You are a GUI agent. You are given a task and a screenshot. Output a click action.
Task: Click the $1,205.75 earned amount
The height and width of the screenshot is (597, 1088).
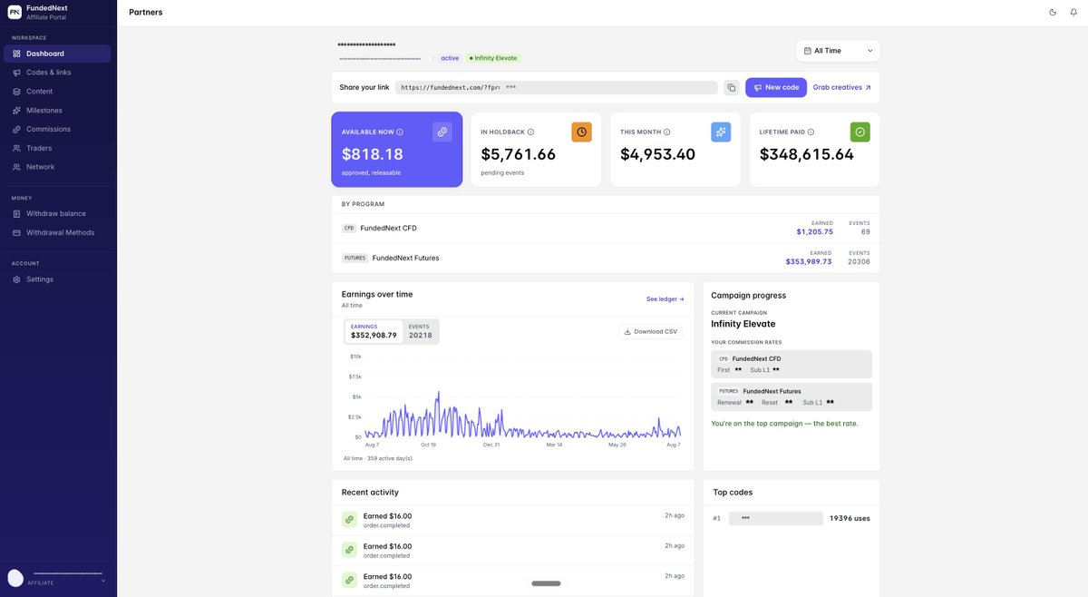pos(814,231)
